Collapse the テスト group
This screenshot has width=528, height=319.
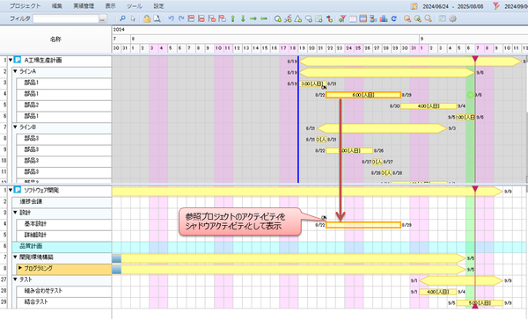coord(15,279)
